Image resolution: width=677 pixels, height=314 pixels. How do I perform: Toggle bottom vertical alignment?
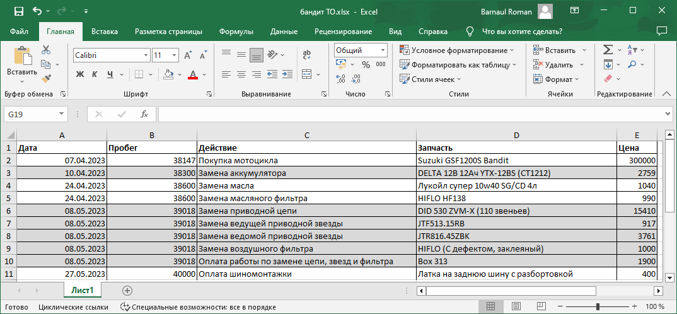click(257, 55)
